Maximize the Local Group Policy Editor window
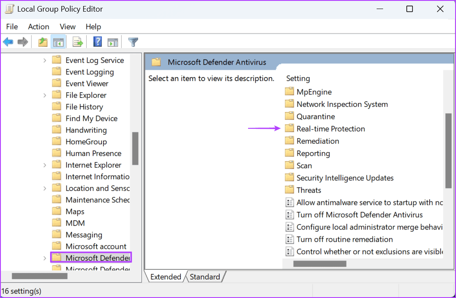Screen dimensions: 456x298 click(409, 9)
